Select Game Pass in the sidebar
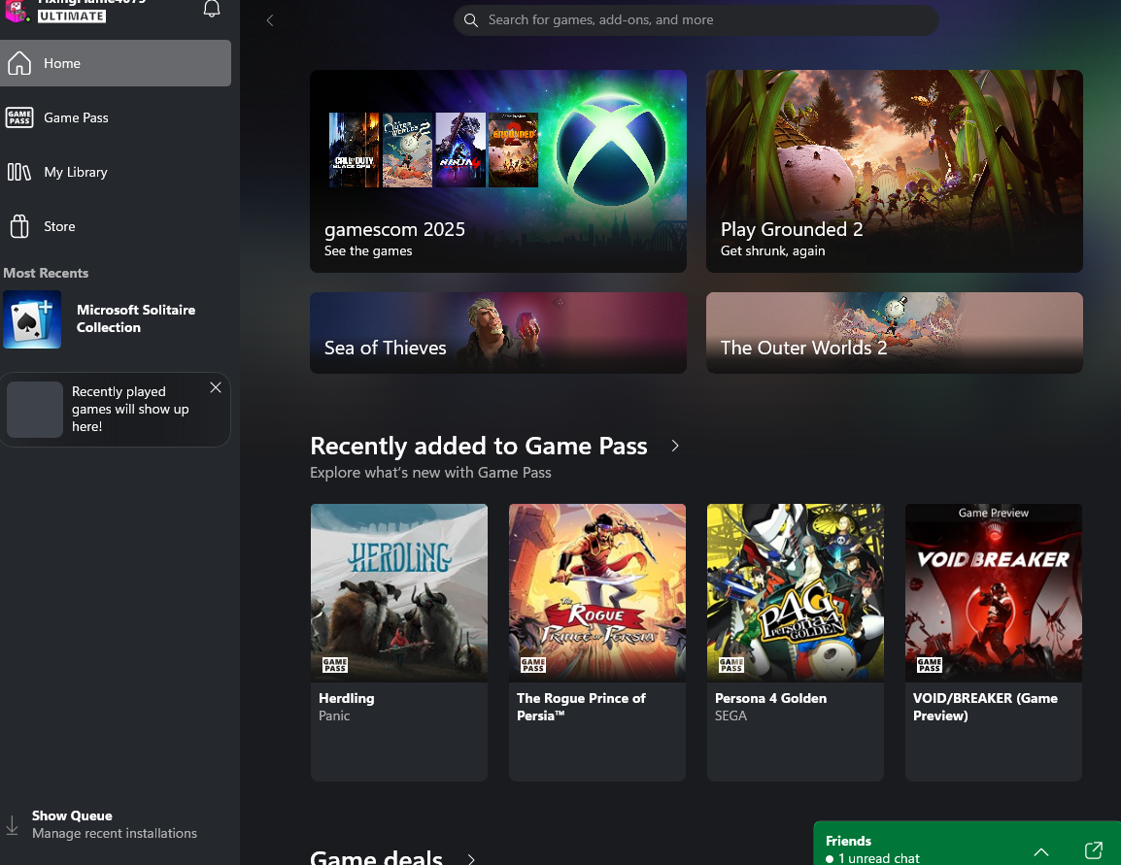 click(x=115, y=117)
